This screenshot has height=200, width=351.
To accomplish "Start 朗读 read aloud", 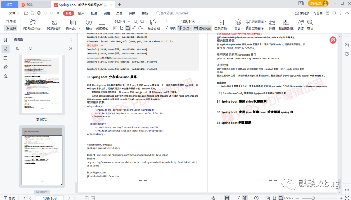I will tap(300, 25).
